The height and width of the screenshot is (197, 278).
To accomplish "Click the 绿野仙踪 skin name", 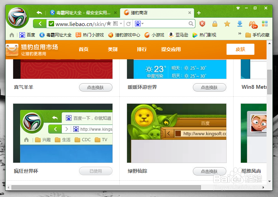I will point(137,171).
